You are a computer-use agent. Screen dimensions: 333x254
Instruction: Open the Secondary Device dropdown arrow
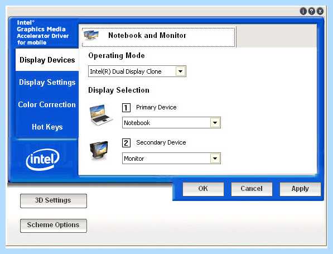[x=215, y=159]
